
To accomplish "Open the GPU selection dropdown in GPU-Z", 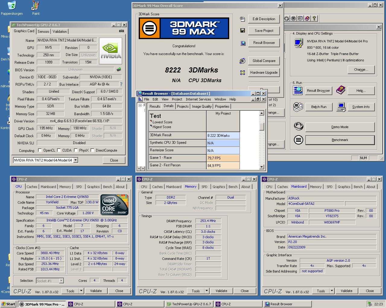I will (76, 160).
